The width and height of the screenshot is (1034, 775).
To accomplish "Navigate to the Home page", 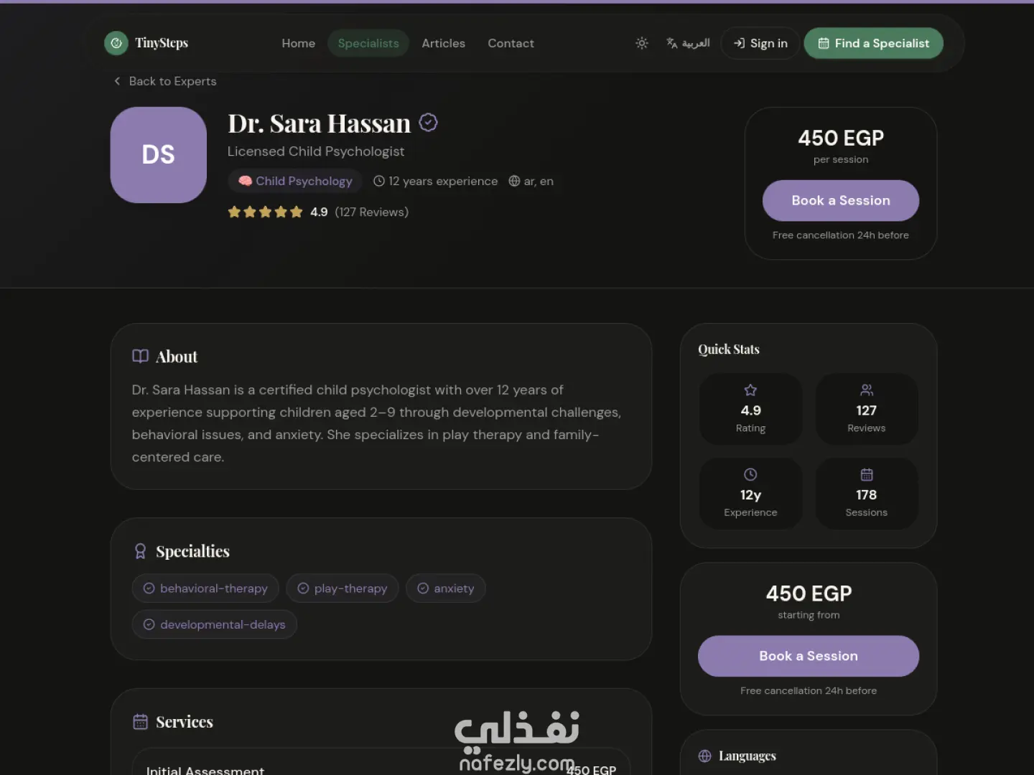I will point(298,43).
